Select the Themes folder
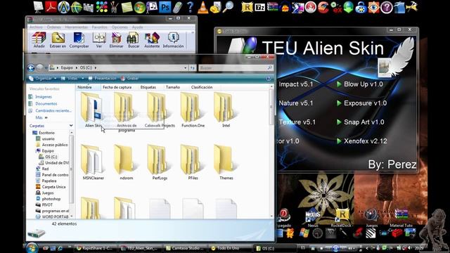The image size is (450, 253). pyautogui.click(x=226, y=162)
